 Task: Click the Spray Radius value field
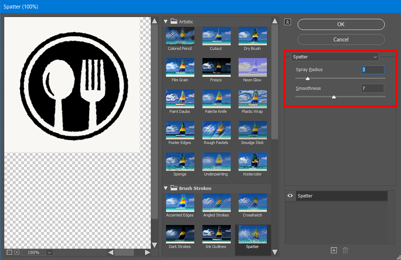tap(372, 70)
